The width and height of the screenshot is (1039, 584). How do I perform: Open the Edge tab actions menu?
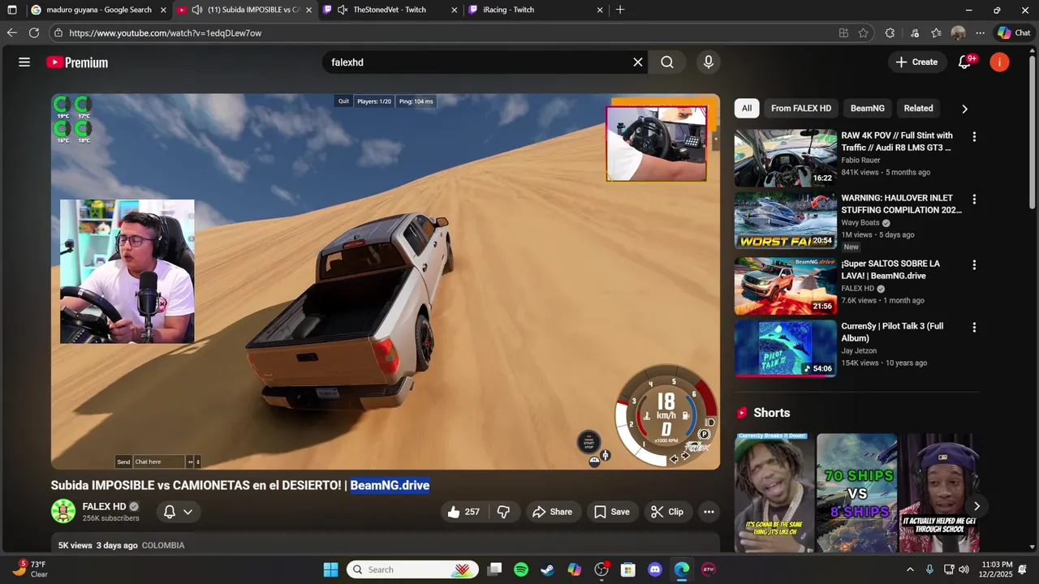pyautogui.click(x=11, y=10)
